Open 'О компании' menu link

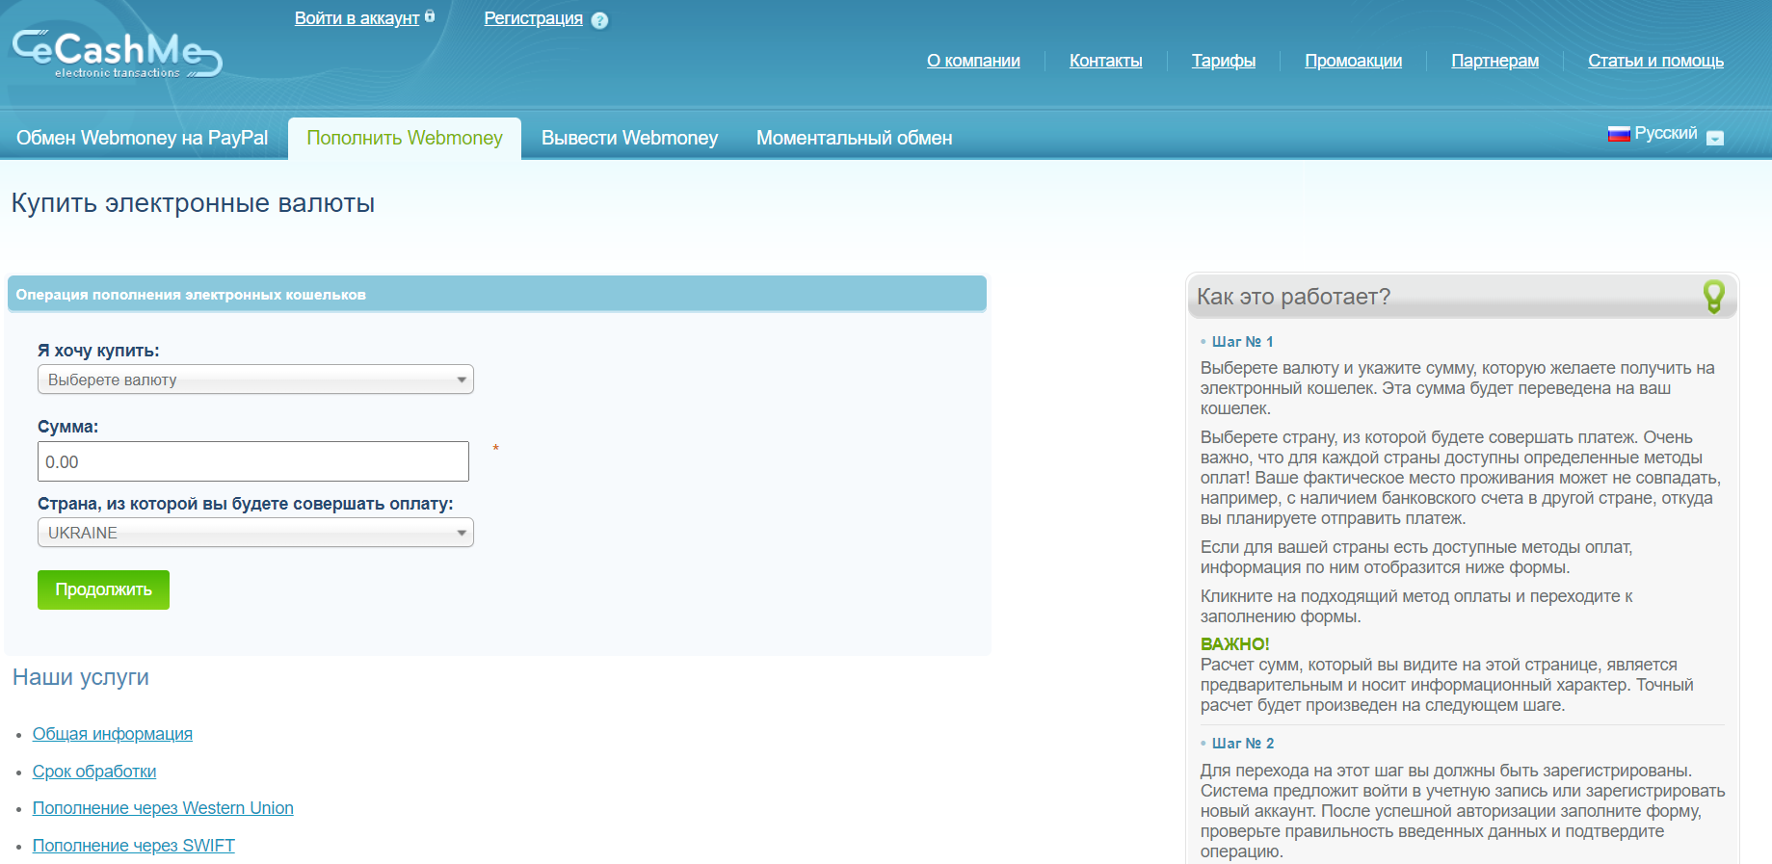tap(973, 61)
